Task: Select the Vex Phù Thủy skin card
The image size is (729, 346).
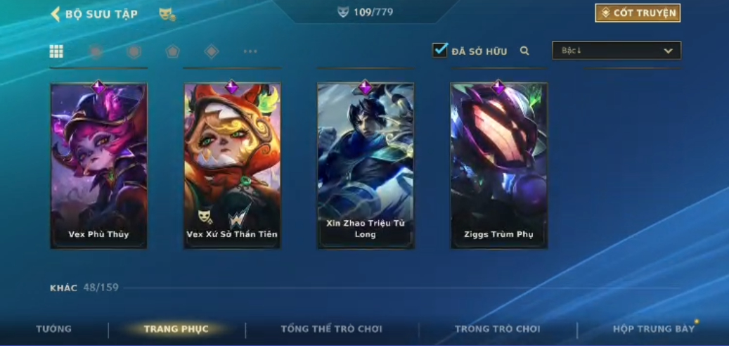Action: 98,165
